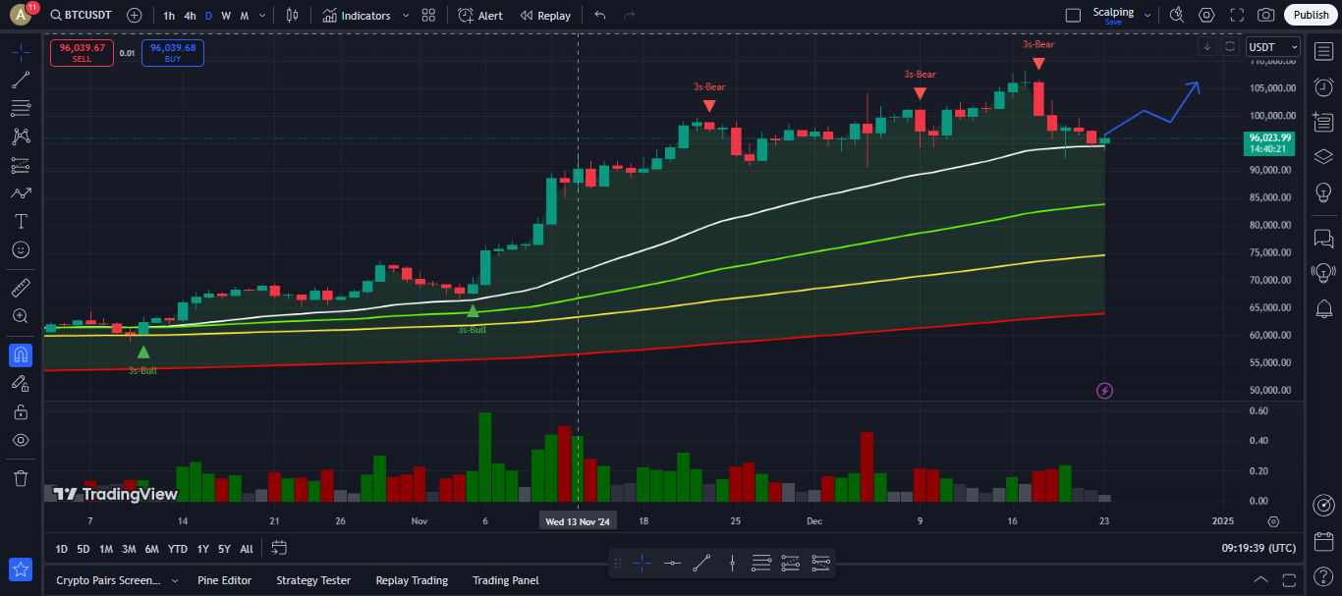The image size is (1342, 596).
Task: Toggle lock all drawing tools
Action: click(x=21, y=411)
